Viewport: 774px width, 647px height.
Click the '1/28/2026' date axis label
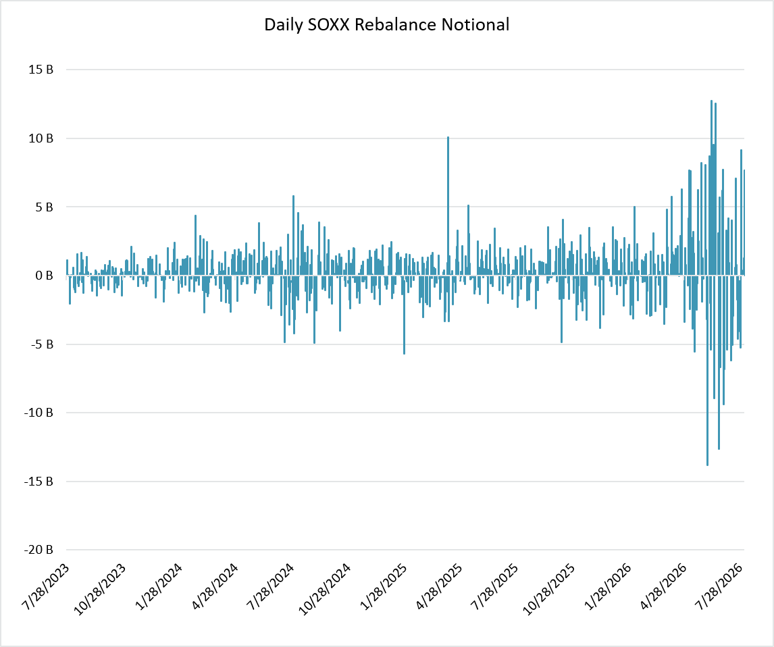coord(608,586)
